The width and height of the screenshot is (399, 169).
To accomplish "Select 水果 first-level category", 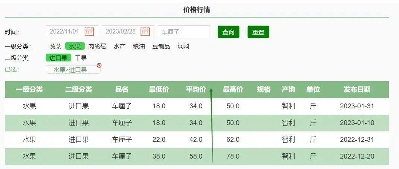I will coord(75,46).
